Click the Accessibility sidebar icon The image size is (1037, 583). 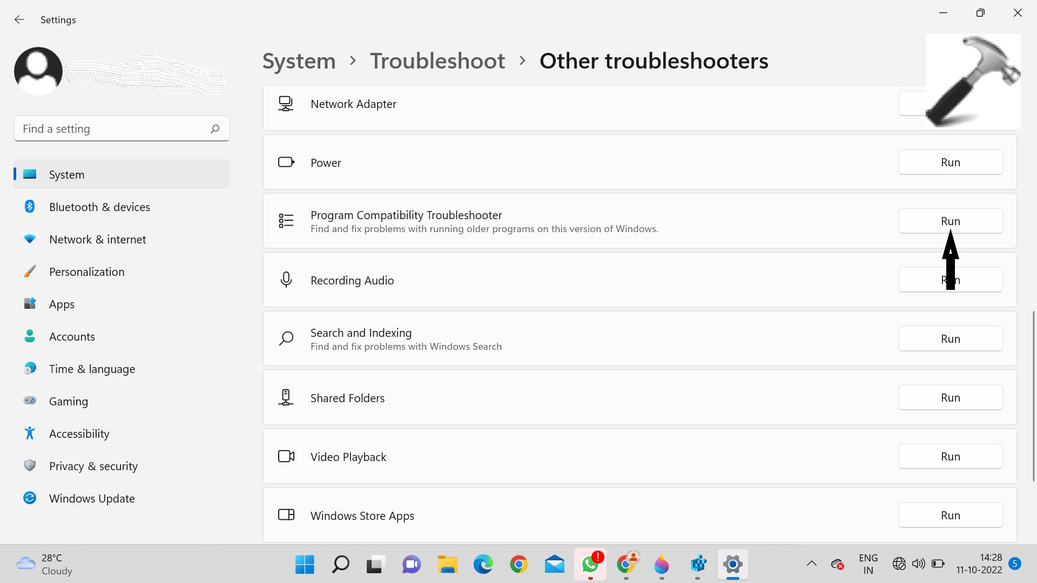[x=30, y=433]
